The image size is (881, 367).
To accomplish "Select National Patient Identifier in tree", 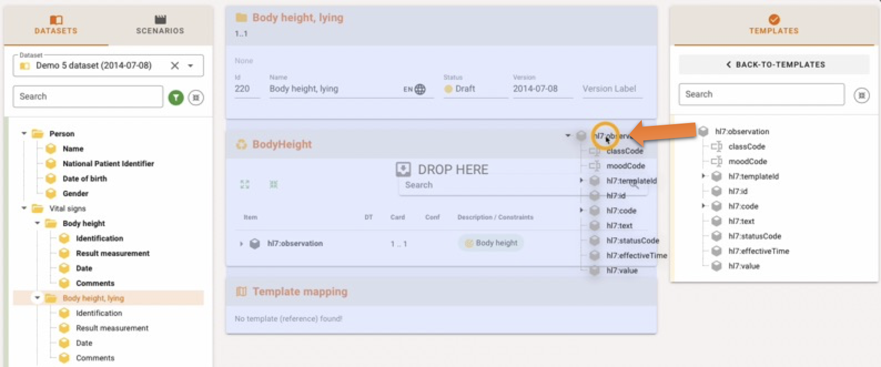I will pyautogui.click(x=108, y=164).
